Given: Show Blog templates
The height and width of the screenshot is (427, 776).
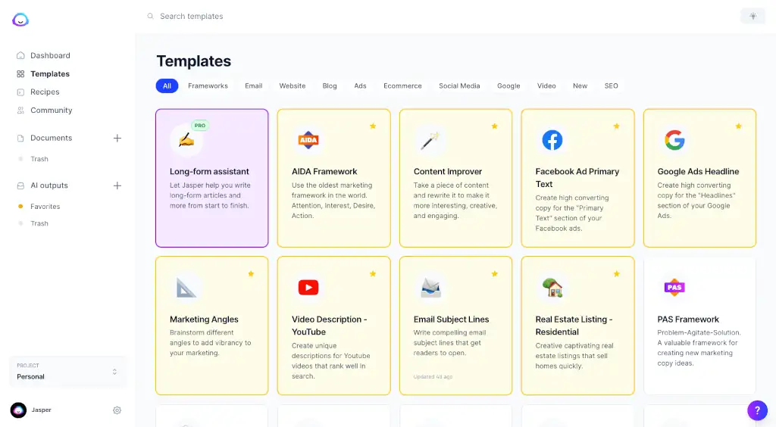Looking at the screenshot, I should coord(330,86).
